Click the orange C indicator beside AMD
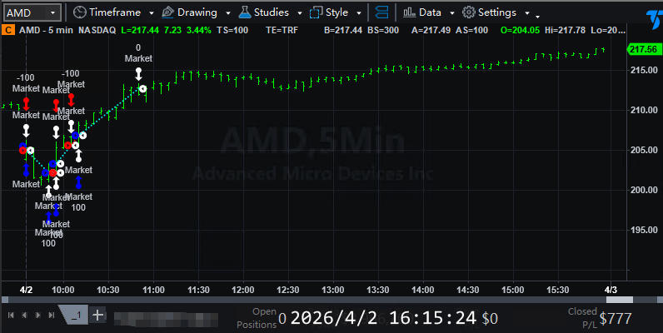Screen dimensions: 663x333 (x=7, y=29)
